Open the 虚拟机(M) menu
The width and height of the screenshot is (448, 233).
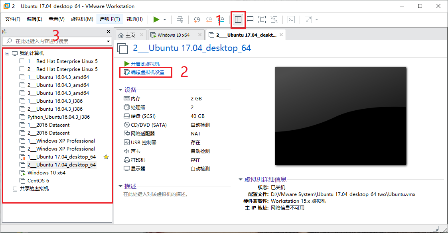point(82,18)
